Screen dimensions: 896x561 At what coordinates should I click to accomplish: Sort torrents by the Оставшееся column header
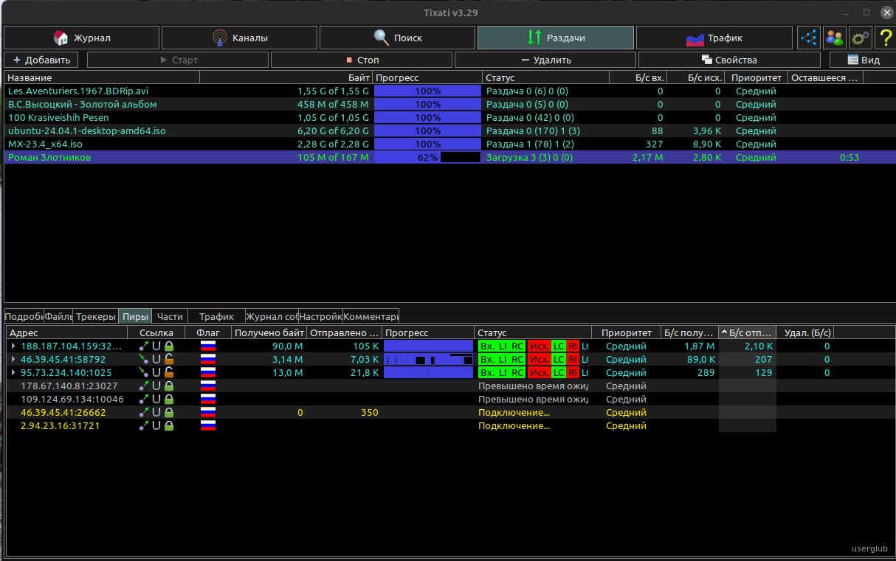[825, 77]
